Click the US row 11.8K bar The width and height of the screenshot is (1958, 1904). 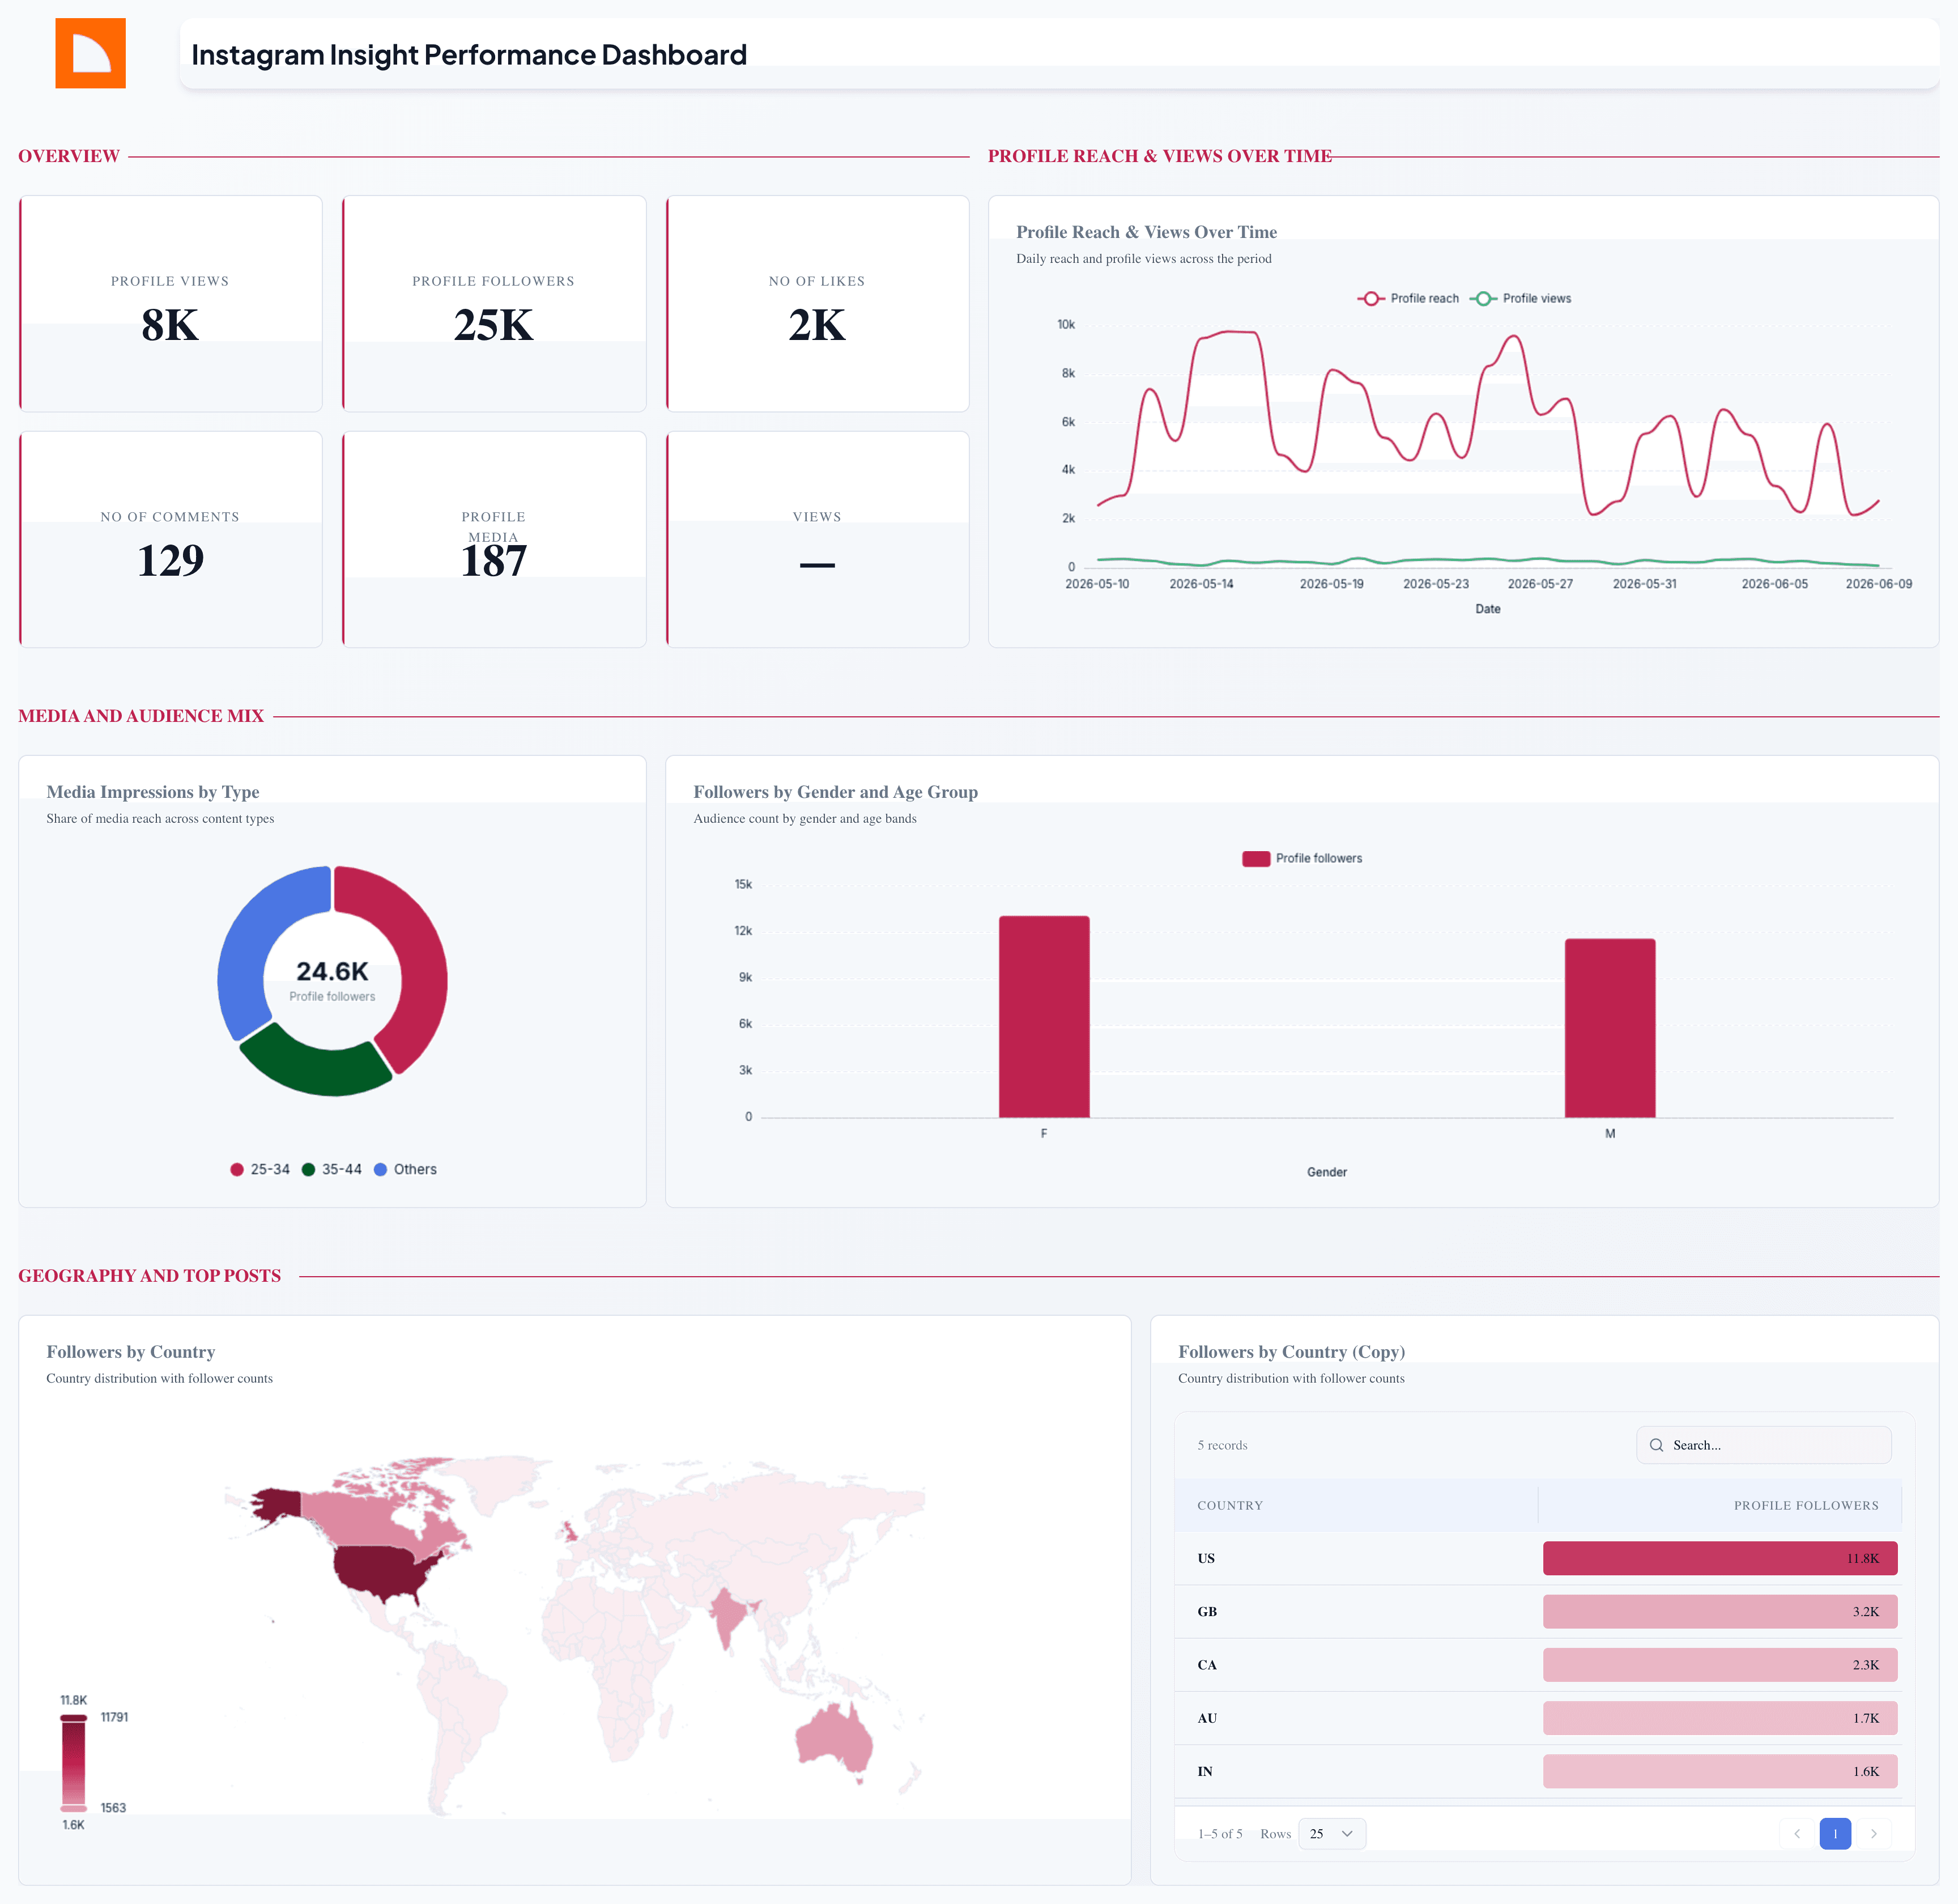1720,1558
